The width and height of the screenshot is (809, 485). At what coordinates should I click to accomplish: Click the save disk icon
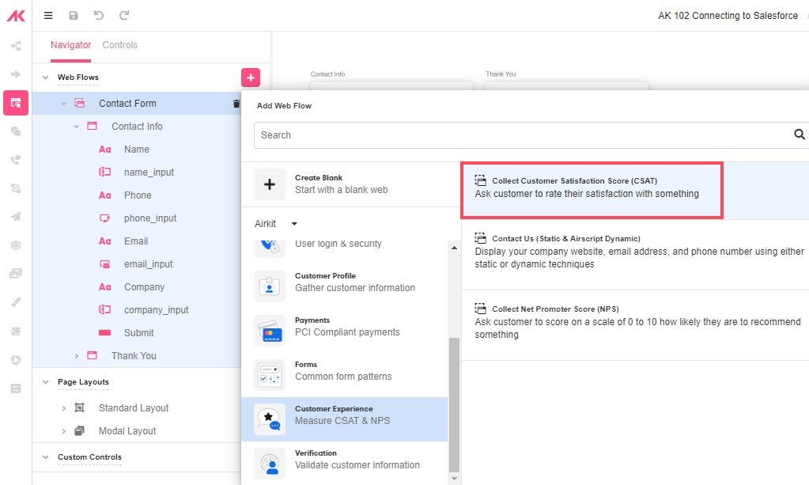74,16
